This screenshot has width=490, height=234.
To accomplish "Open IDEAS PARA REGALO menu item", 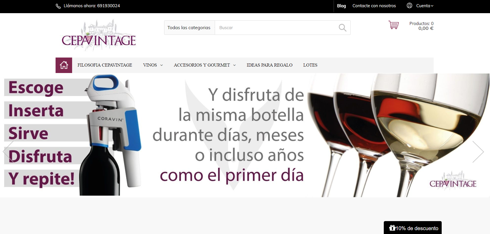I will click(x=270, y=65).
